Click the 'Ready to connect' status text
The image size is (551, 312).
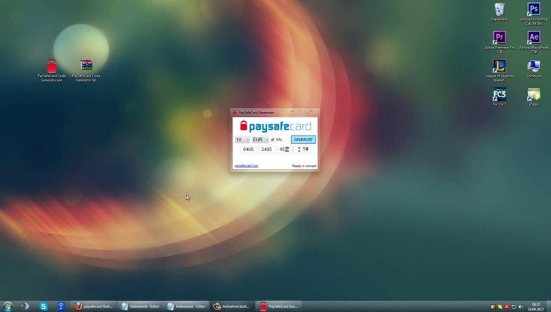click(304, 166)
